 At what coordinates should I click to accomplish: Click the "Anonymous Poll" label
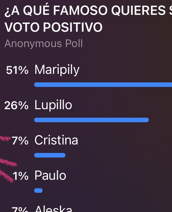44,43
